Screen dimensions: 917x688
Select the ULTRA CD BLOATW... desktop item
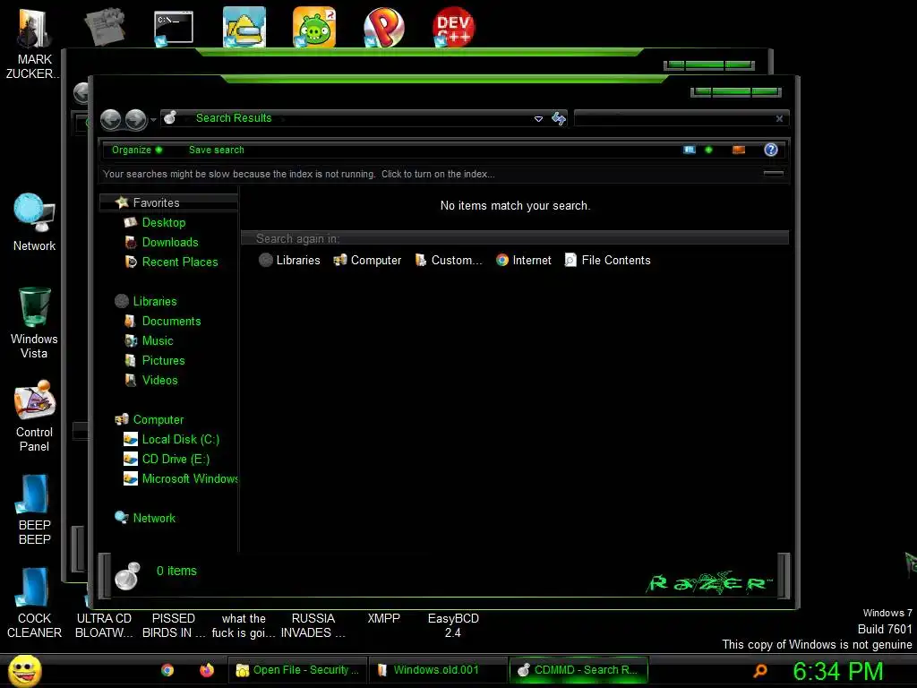(104, 625)
